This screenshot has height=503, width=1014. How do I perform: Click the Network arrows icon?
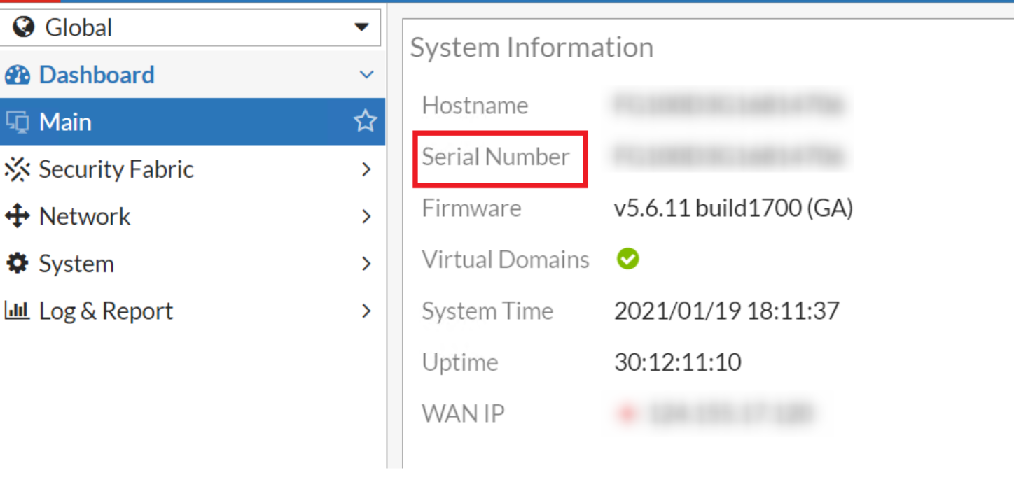18,217
